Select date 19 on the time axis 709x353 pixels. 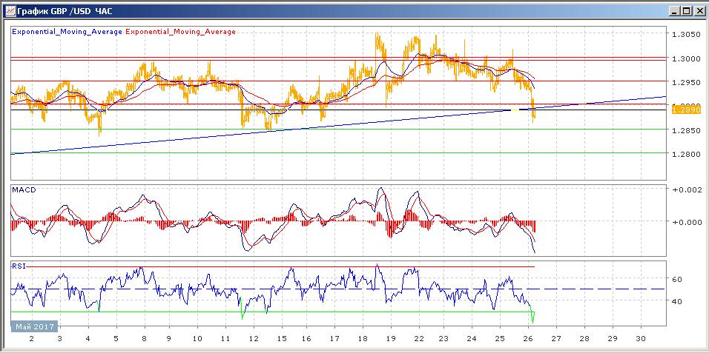pos(391,338)
